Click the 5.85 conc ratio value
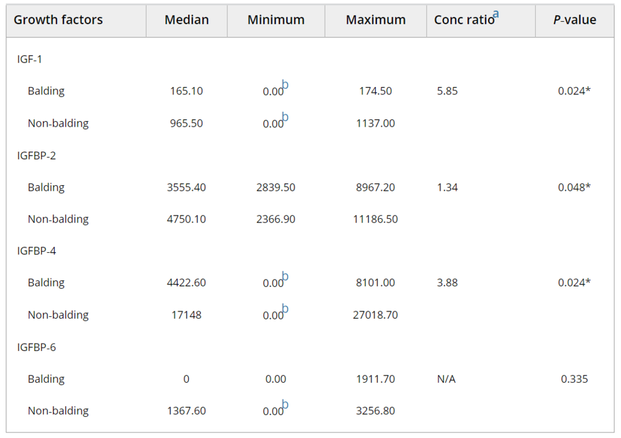The height and width of the screenshot is (438, 621). point(447,91)
